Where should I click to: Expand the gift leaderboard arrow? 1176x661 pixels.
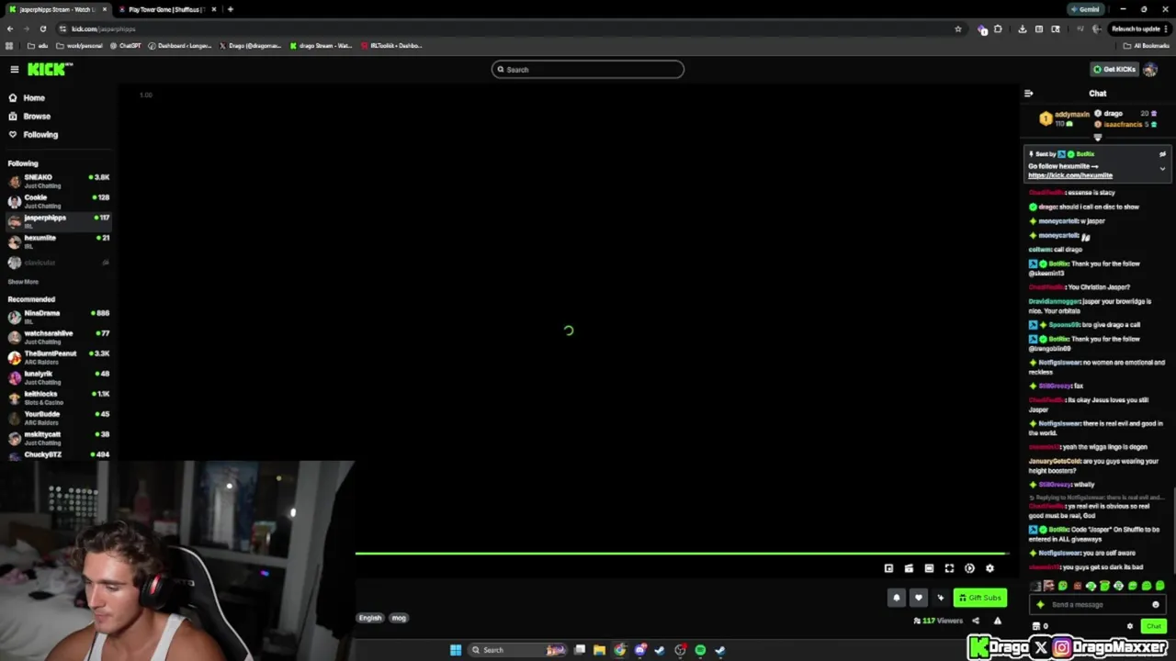1097,138
